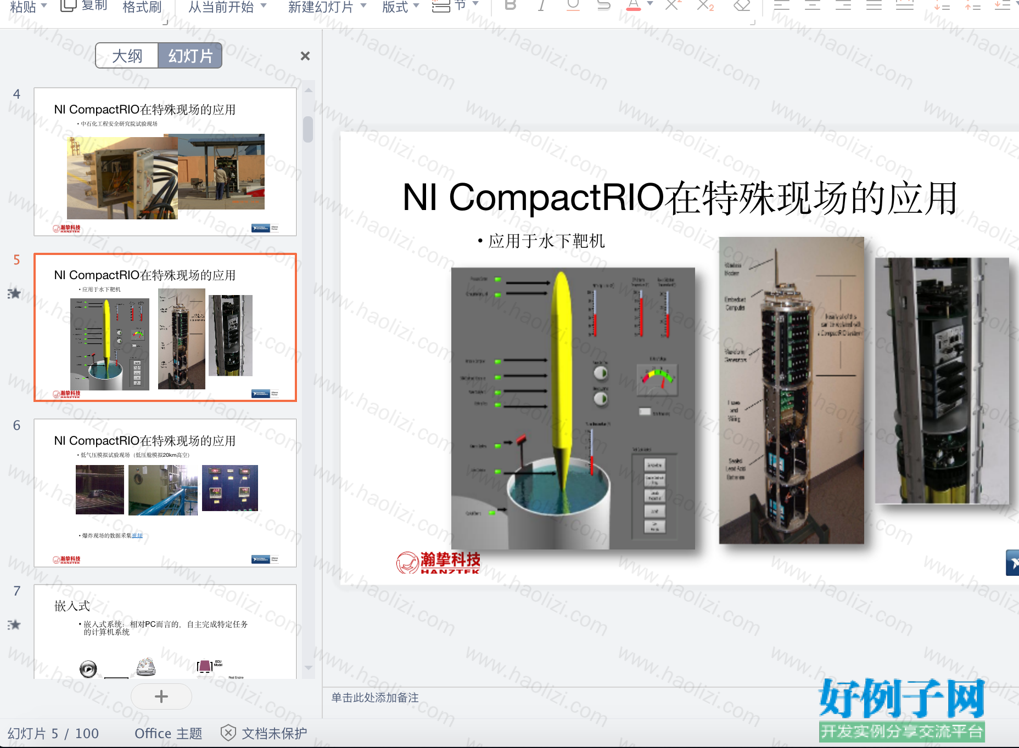Click the thumbnail panel scroll up arrow

click(x=309, y=90)
